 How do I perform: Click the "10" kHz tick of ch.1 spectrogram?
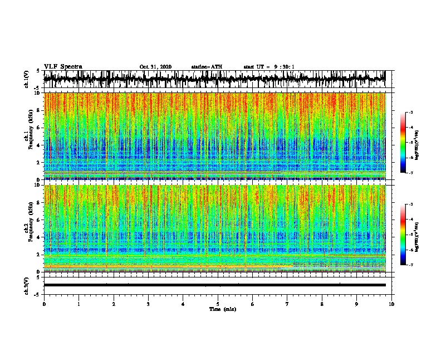tap(38, 93)
